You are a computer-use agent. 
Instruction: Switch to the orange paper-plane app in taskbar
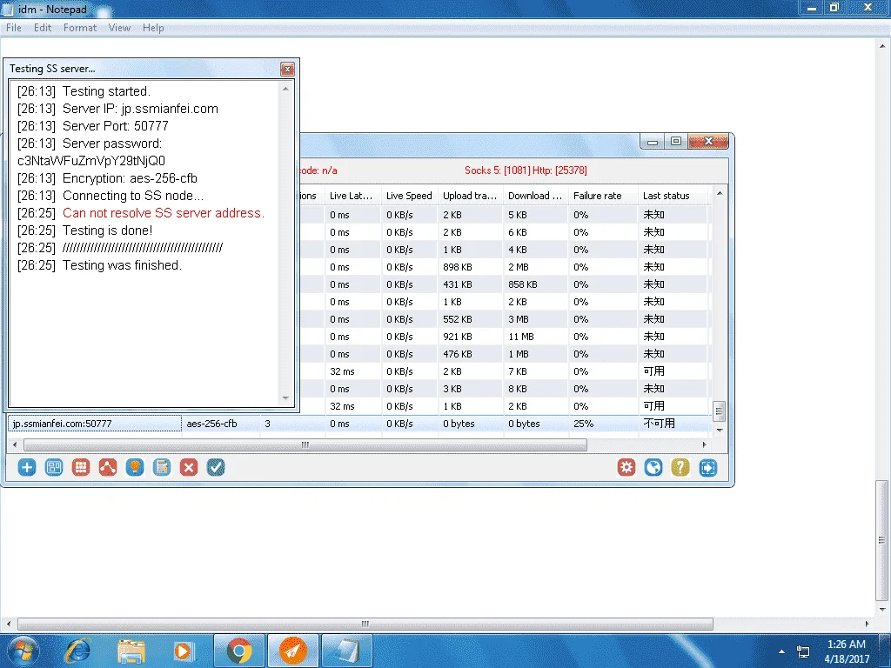pyautogui.click(x=292, y=651)
